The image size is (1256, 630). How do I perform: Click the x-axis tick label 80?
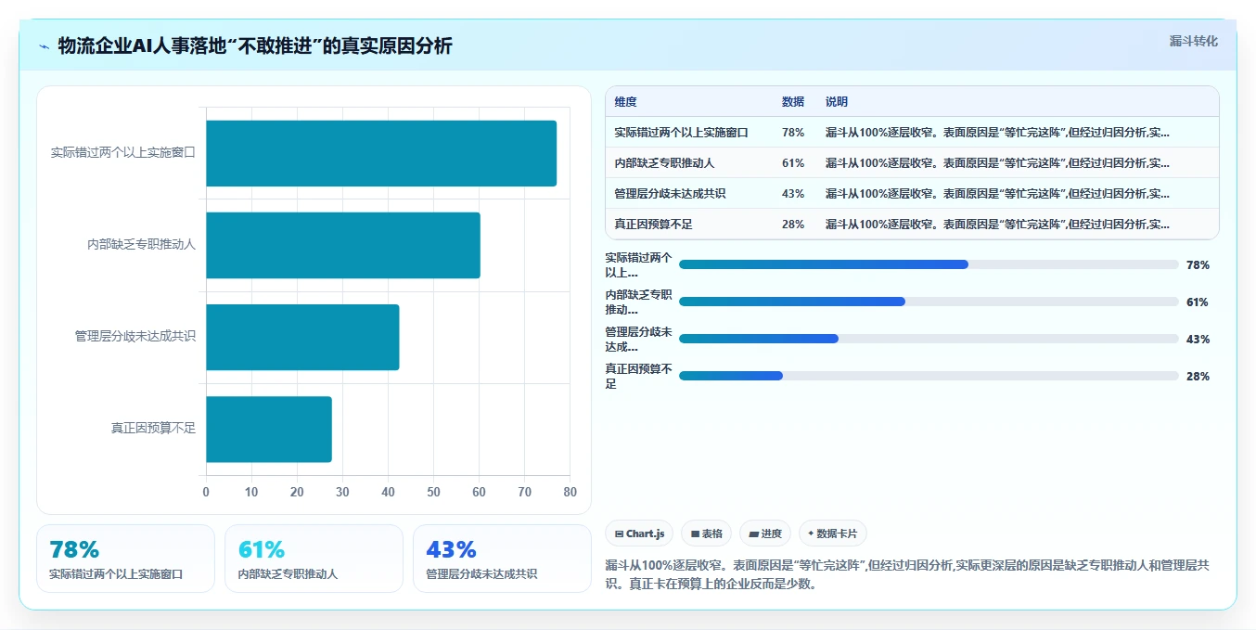pos(570,492)
